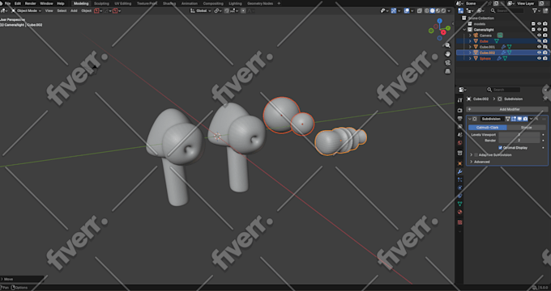Open the Output properties tab icon
The image size is (551, 291).
point(459,119)
